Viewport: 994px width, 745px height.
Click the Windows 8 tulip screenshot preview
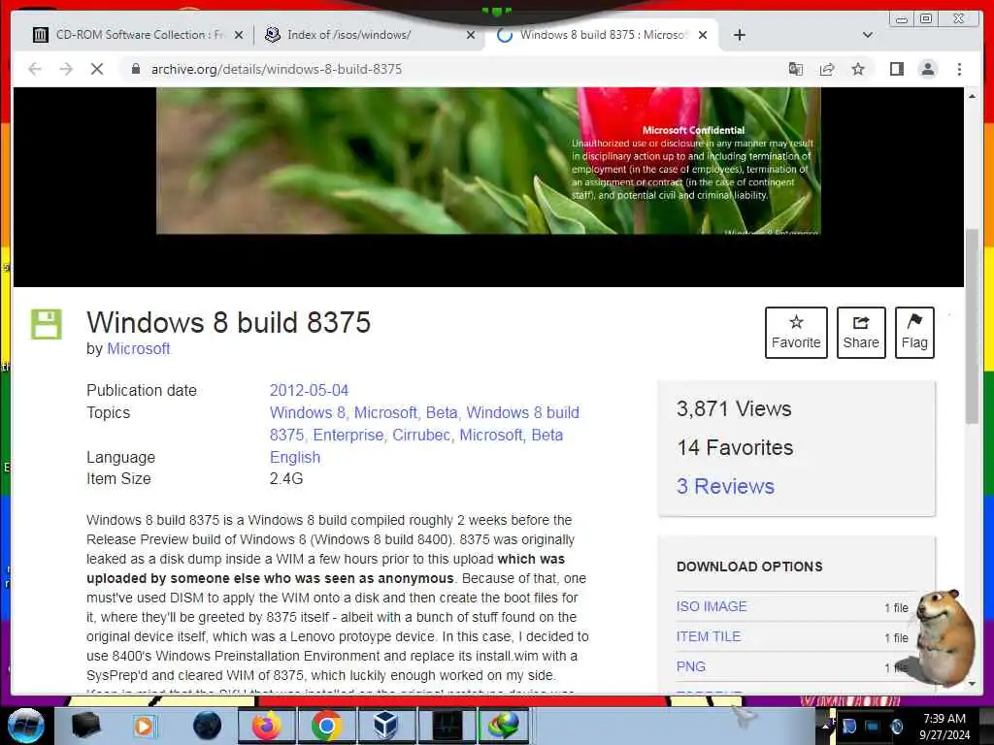(x=488, y=160)
